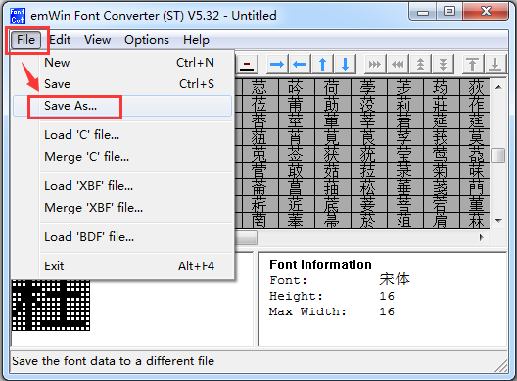The width and height of the screenshot is (517, 381).
Task: Click the blue up arrow shift button
Action: [323, 64]
